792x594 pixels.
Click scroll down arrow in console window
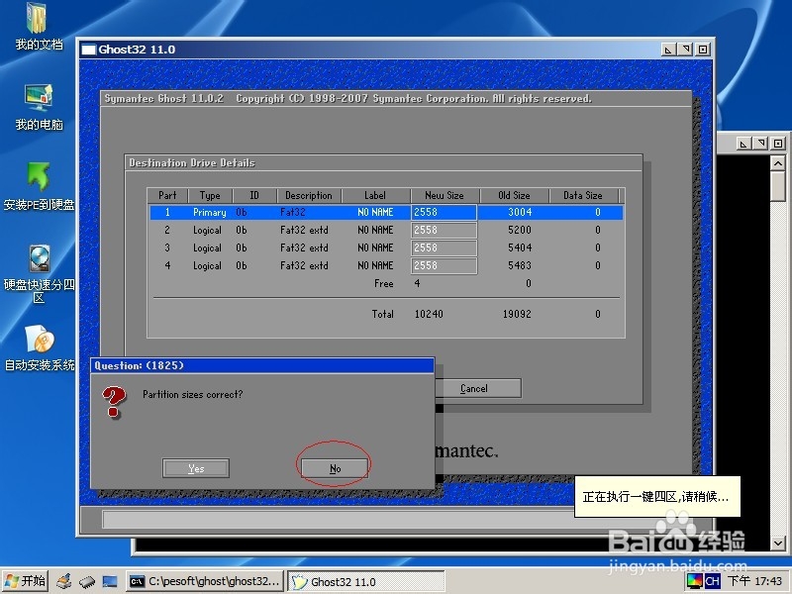pos(778,543)
